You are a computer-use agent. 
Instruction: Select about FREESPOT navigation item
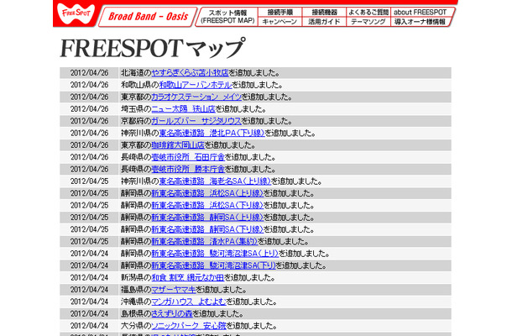tap(420, 13)
